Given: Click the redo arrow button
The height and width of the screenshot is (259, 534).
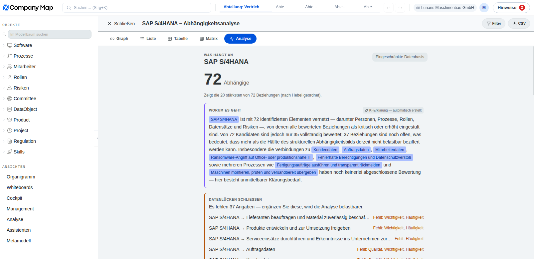Looking at the screenshot, I should coord(400,8).
